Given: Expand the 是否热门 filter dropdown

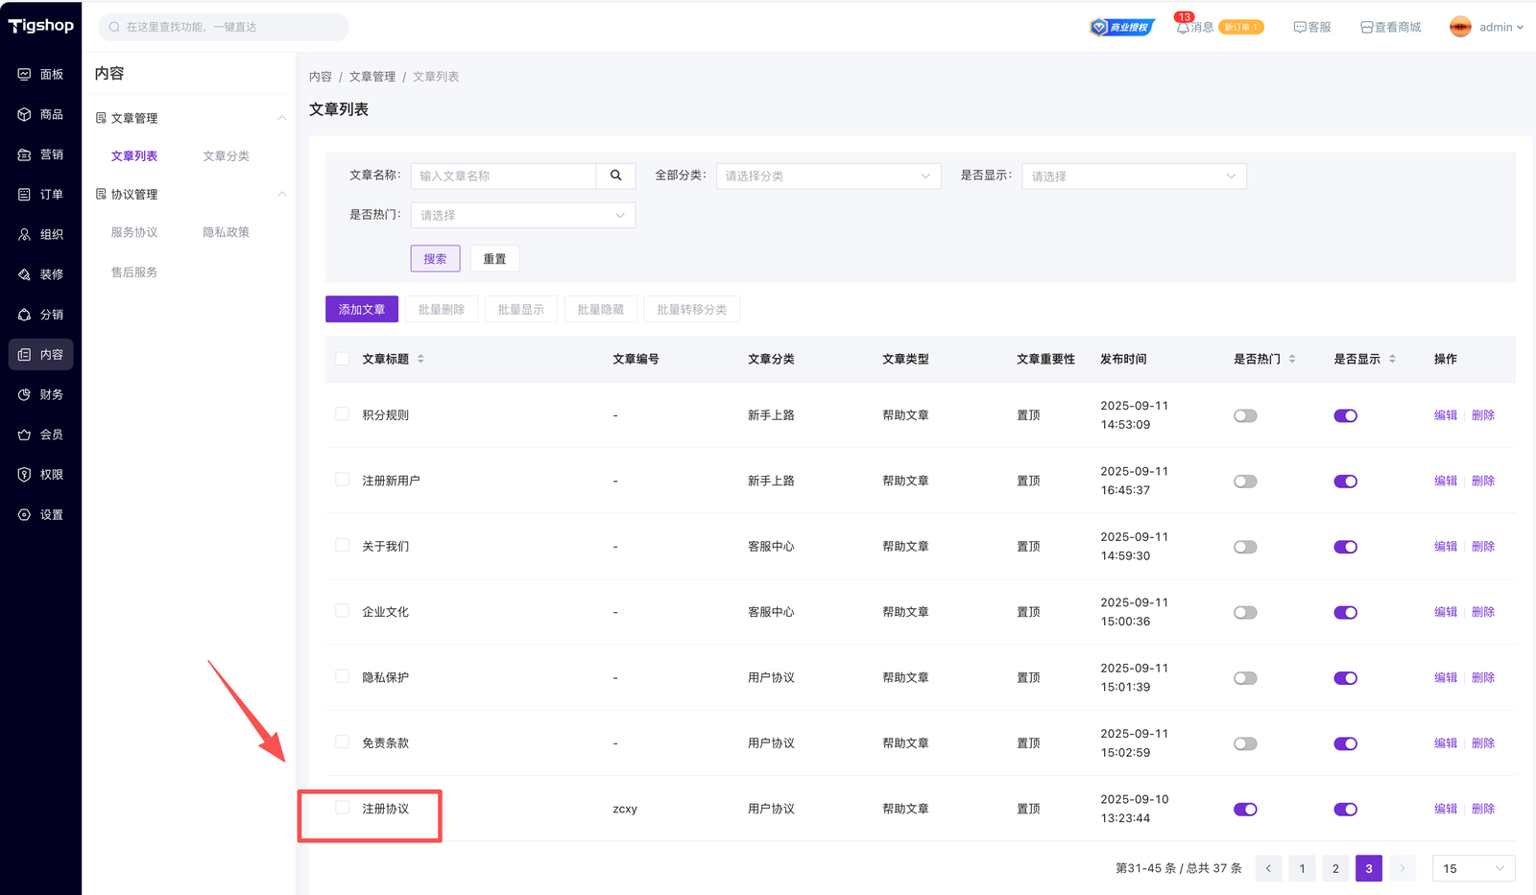Looking at the screenshot, I should pyautogui.click(x=522, y=216).
